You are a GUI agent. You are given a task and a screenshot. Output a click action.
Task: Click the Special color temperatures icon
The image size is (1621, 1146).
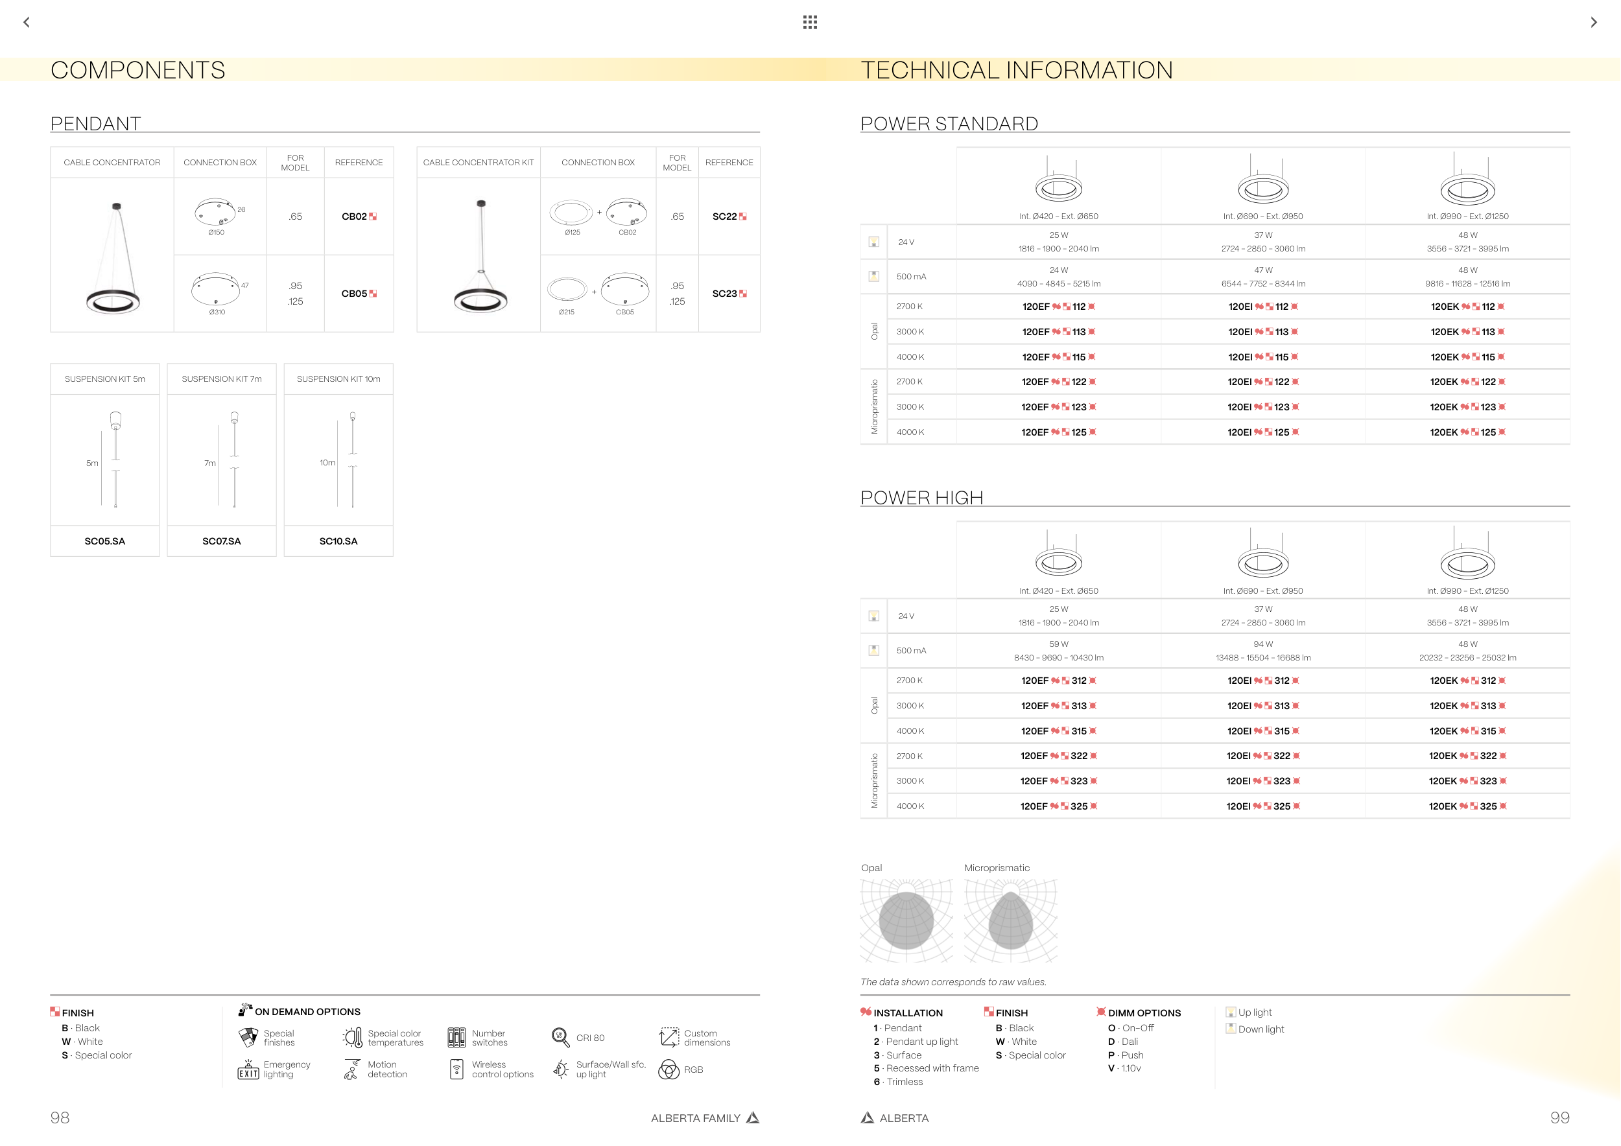[x=351, y=1037]
